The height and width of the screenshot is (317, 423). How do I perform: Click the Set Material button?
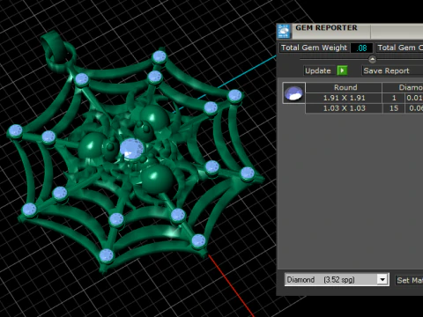pyautogui.click(x=409, y=280)
